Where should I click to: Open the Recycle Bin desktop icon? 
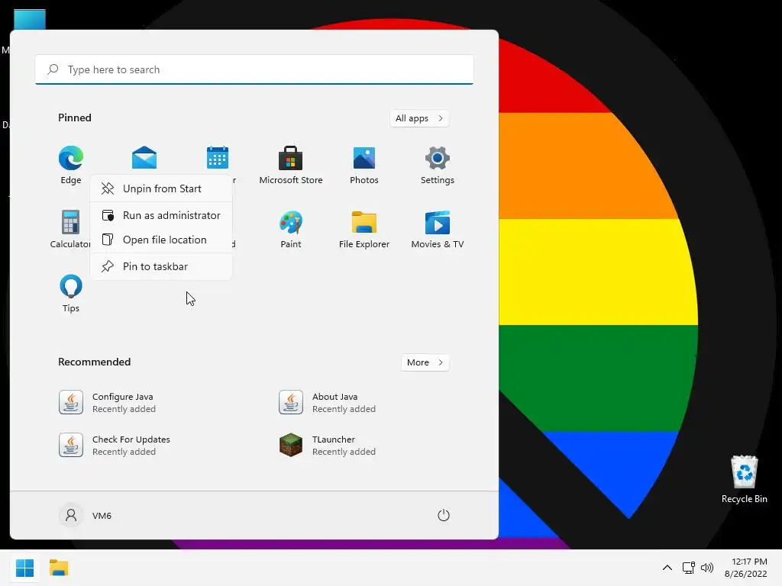(x=744, y=479)
